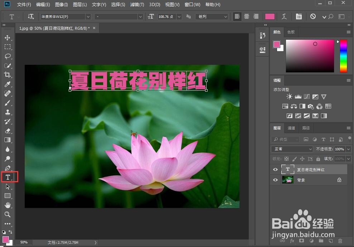354x247 pixels.
Task: Align text left
Action: pyautogui.click(x=237, y=16)
